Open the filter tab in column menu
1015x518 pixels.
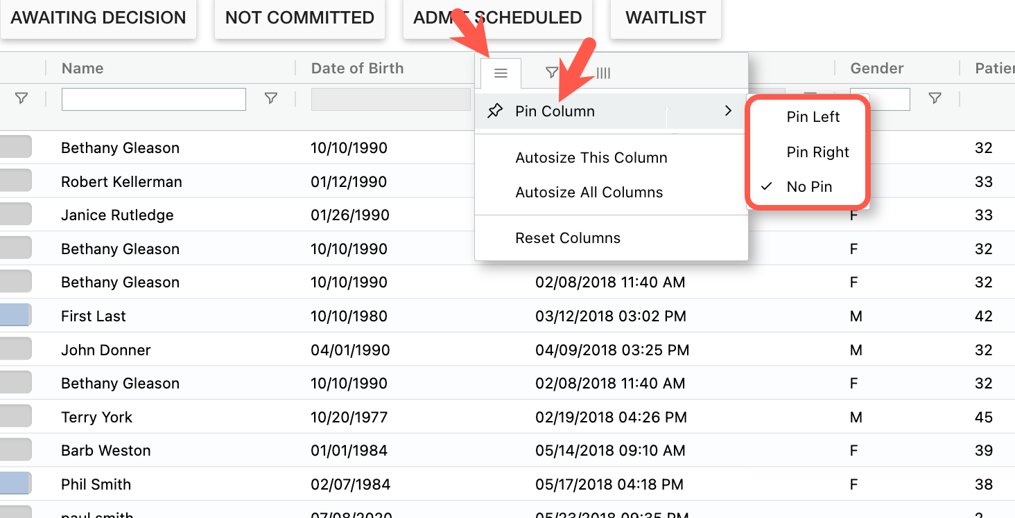point(551,73)
